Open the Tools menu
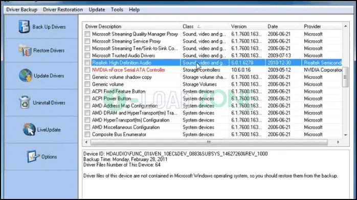Image resolution: width=357 pixels, height=200 pixels. [117, 10]
